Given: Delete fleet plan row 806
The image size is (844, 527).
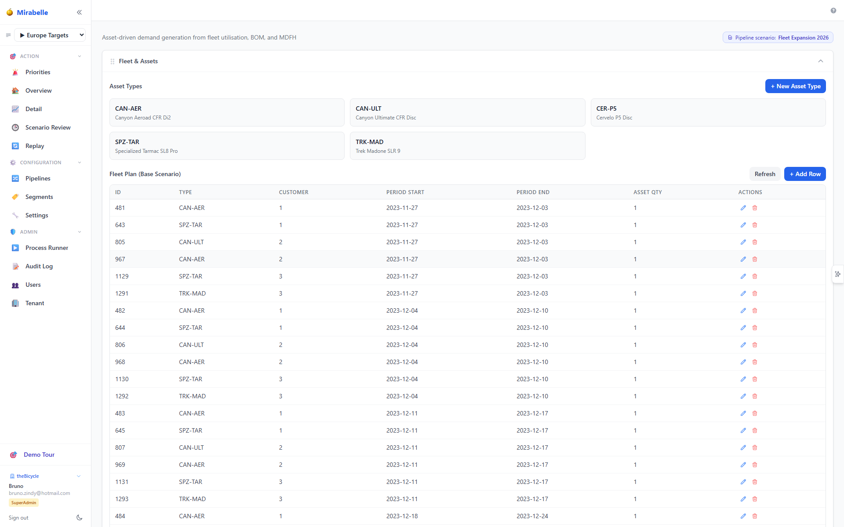Looking at the screenshot, I should pos(755,345).
